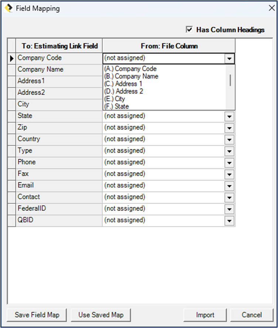
Task: Open the QBID field dropdown
Action: tap(229, 220)
